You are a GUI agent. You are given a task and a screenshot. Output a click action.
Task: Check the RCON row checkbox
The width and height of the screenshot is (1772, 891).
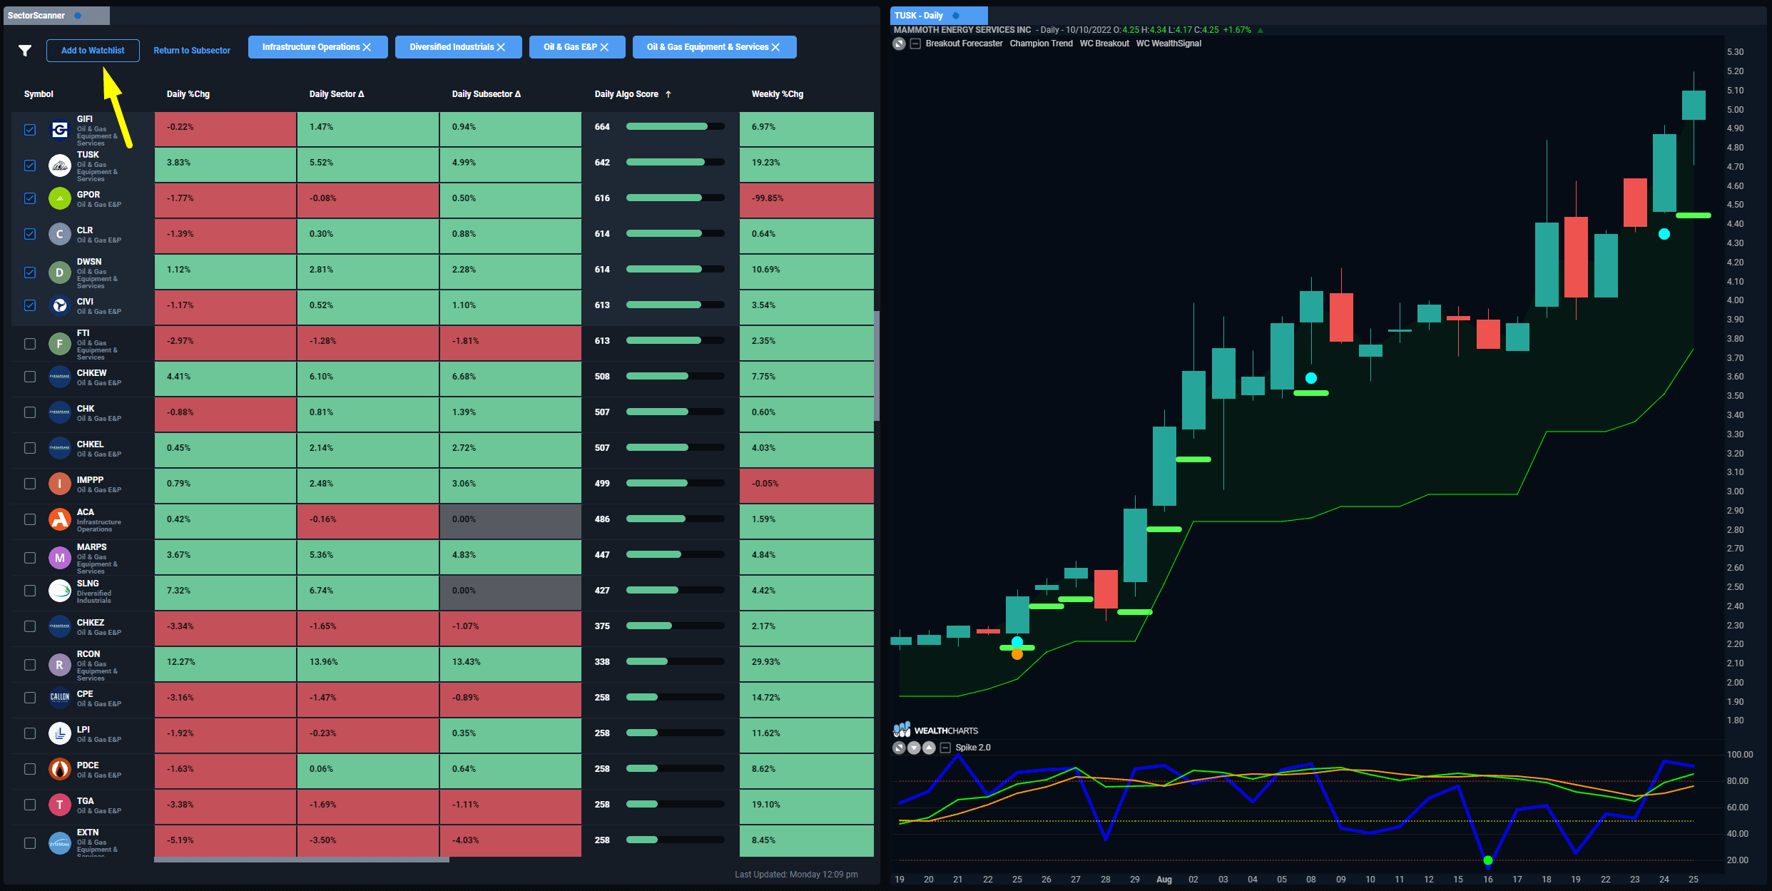click(30, 665)
